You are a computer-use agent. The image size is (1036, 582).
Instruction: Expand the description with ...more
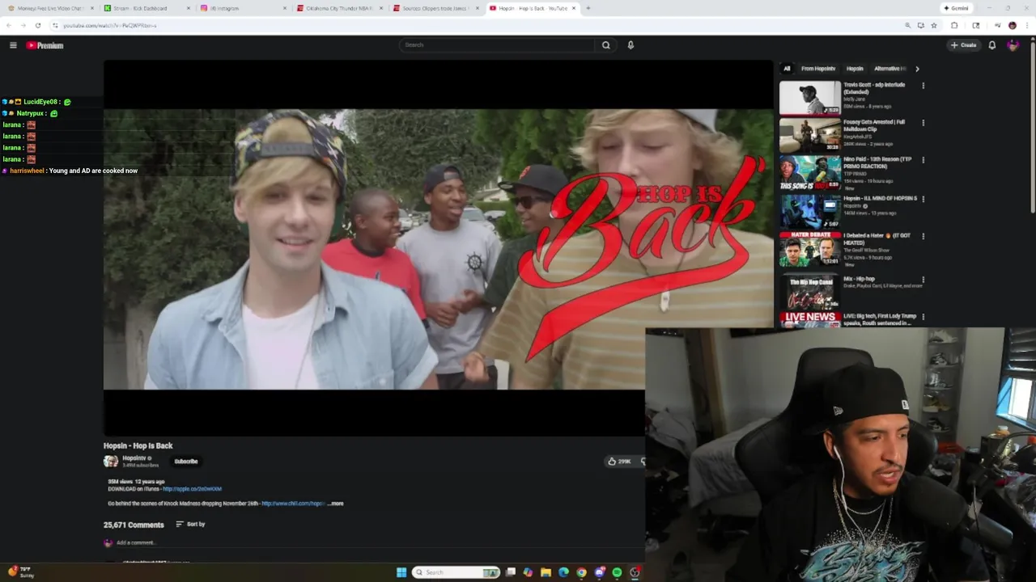point(335,504)
